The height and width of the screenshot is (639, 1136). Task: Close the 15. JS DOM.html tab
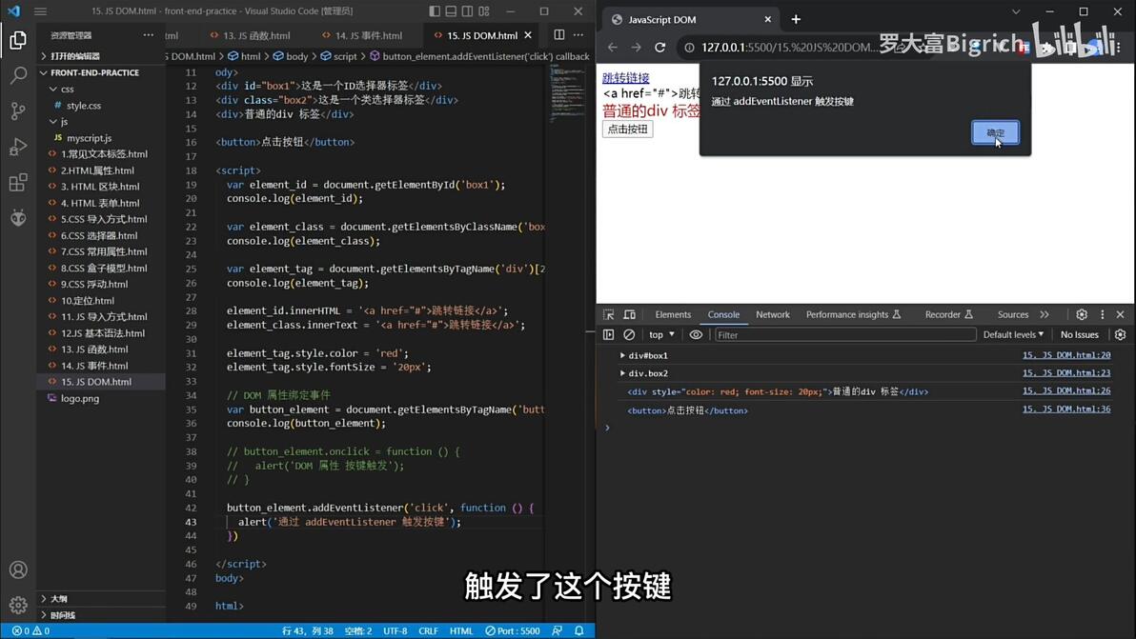(527, 34)
